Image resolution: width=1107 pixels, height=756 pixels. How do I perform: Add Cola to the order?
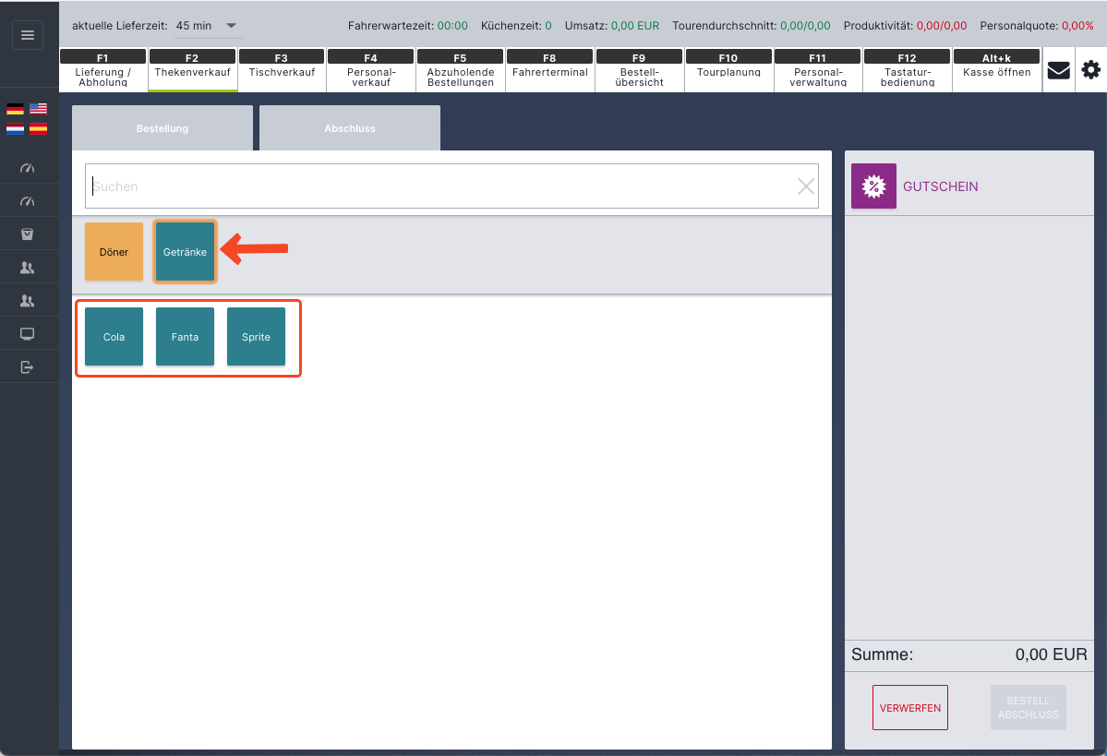pos(114,337)
